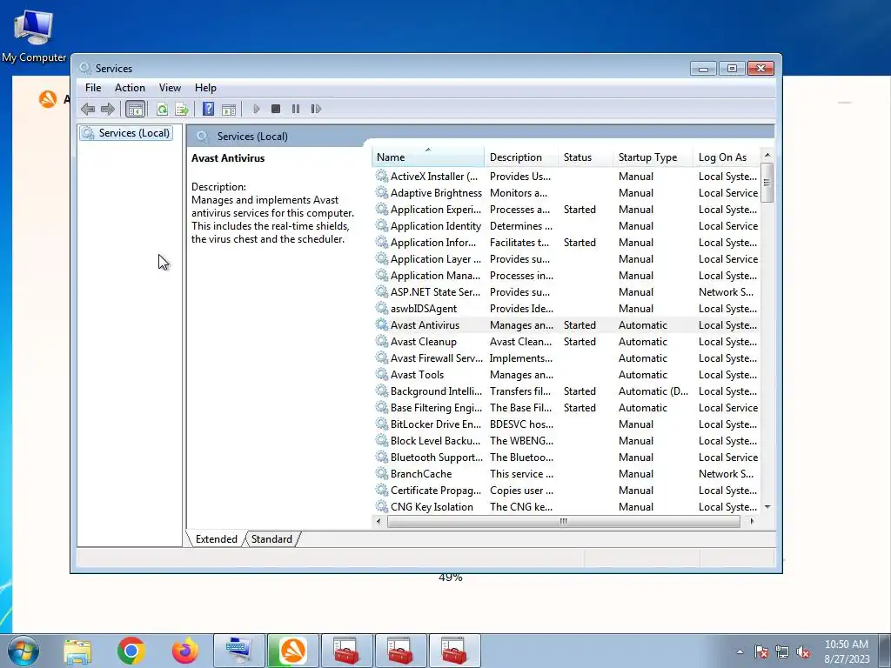Click the taskbar clock showing 10:50 AM
Viewport: 891px width, 668px height.
[x=847, y=651]
